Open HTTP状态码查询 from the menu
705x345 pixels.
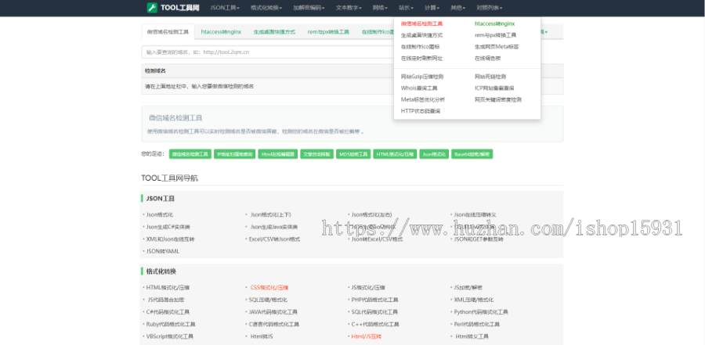[421, 111]
